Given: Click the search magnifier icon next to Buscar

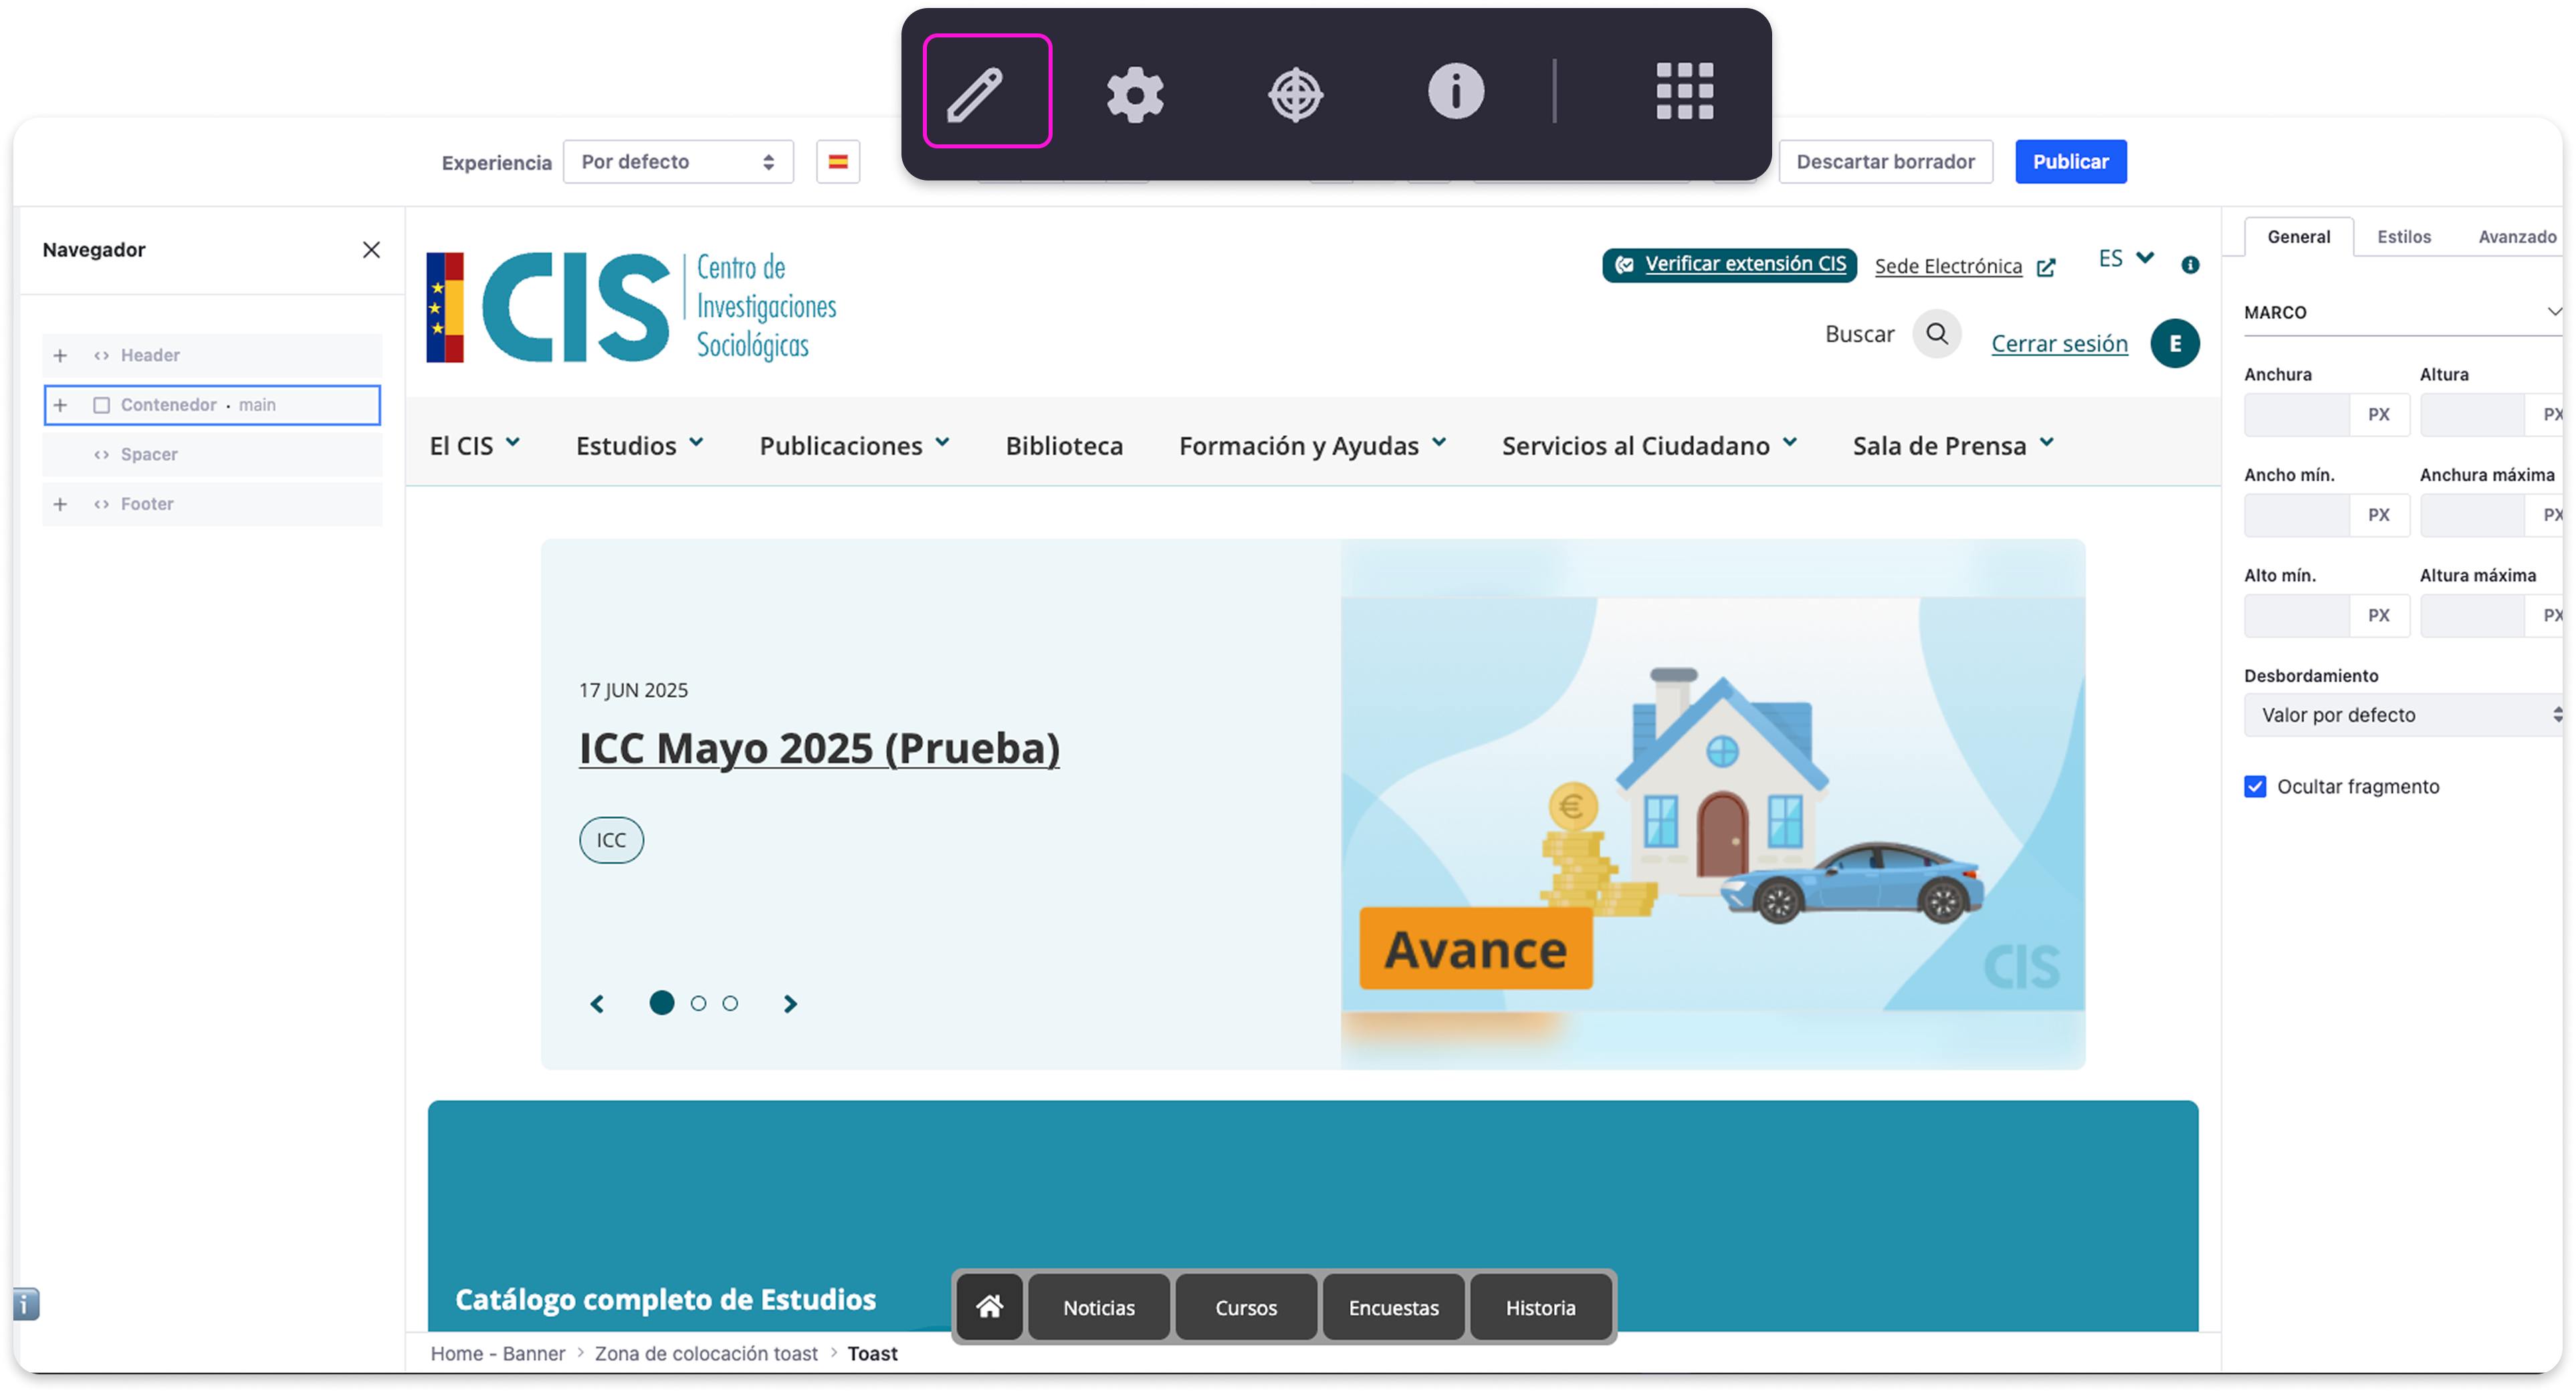Looking at the screenshot, I should 1937,334.
